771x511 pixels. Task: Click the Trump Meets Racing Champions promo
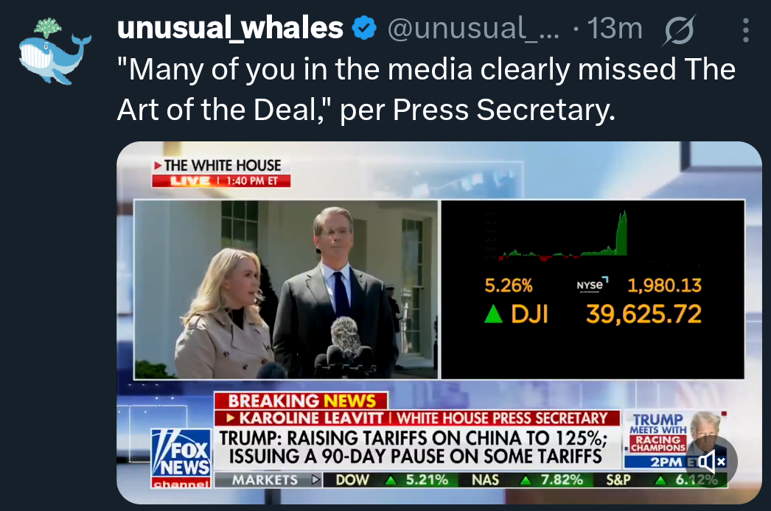tap(674, 440)
